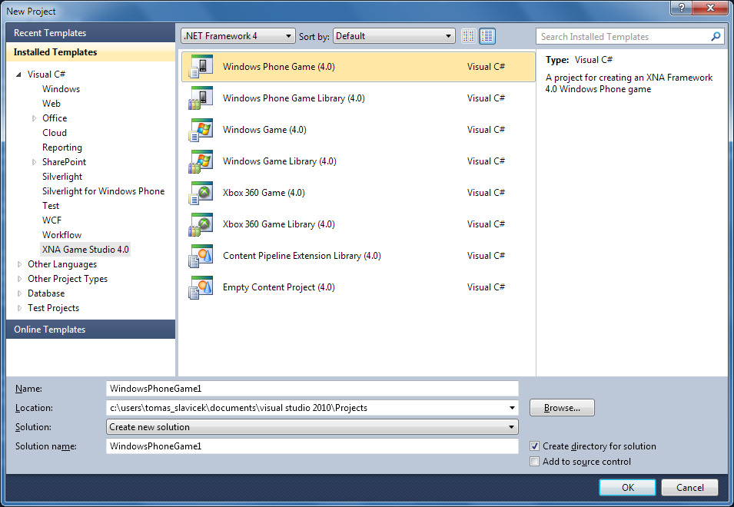734x507 pixels.
Task: Click the Windows Phone Game template icon
Action: 201,67
